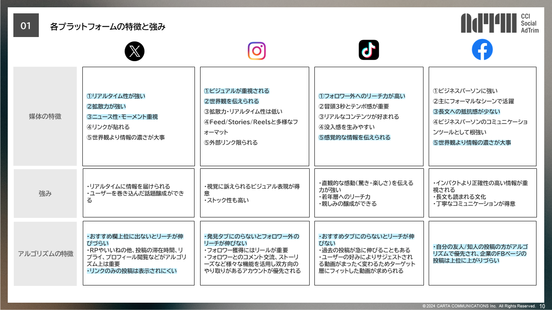Click the text ・直観的な感動(驚き・楽しさ)を伝える力が強い

click(x=366, y=186)
